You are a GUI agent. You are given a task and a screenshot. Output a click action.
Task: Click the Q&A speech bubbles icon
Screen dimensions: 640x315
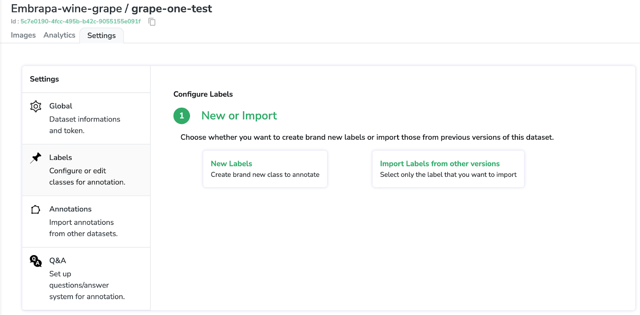[36, 261]
